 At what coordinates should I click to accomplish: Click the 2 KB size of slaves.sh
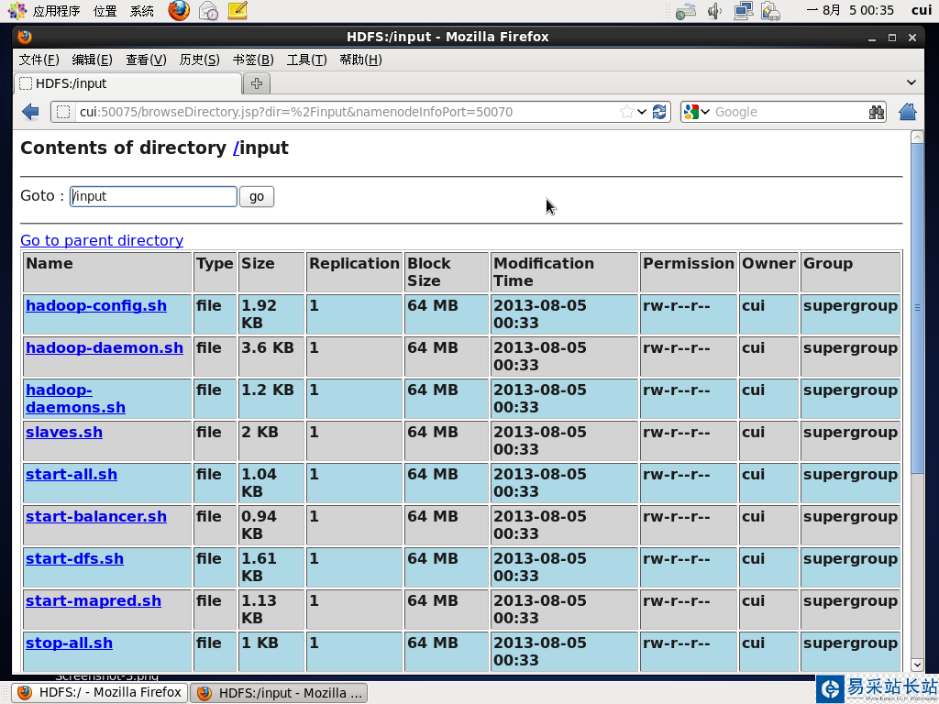271,441
